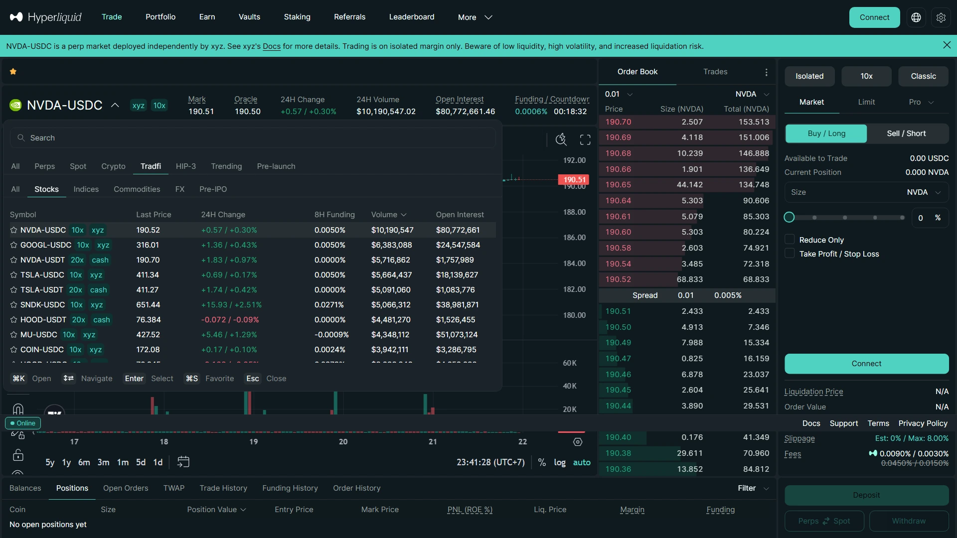The image size is (957, 538).
Task: Click the camera screenshot icon near timeframes
Action: (183, 462)
